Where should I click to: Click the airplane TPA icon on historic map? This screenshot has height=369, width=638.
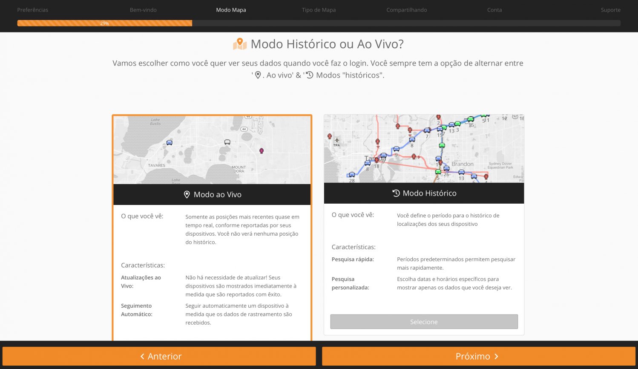click(x=337, y=140)
